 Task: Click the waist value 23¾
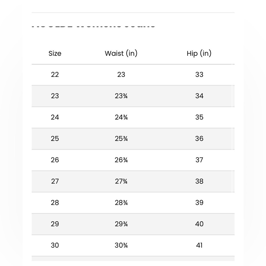click(121, 96)
